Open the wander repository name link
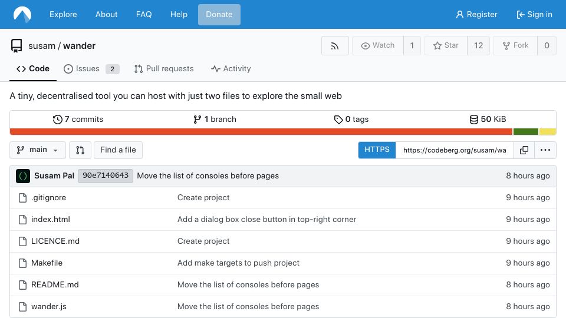This screenshot has height=318, width=566. (x=80, y=46)
